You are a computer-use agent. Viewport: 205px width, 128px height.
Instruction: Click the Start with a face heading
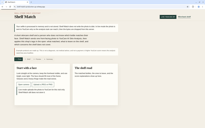click(x=26, y=68)
